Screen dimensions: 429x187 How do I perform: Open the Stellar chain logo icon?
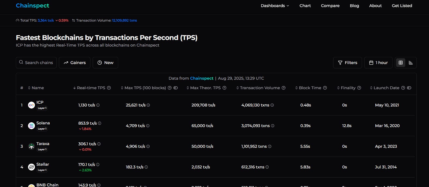pos(31,167)
